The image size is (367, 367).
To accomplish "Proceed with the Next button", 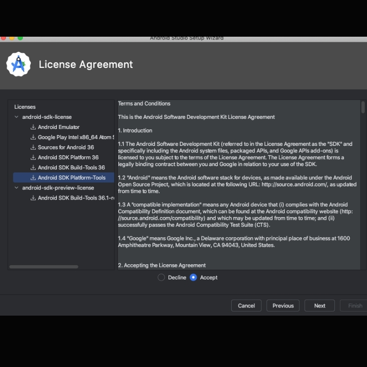I will tap(320, 306).
